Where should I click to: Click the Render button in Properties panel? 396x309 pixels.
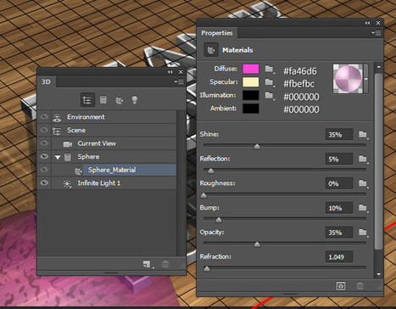point(341,286)
